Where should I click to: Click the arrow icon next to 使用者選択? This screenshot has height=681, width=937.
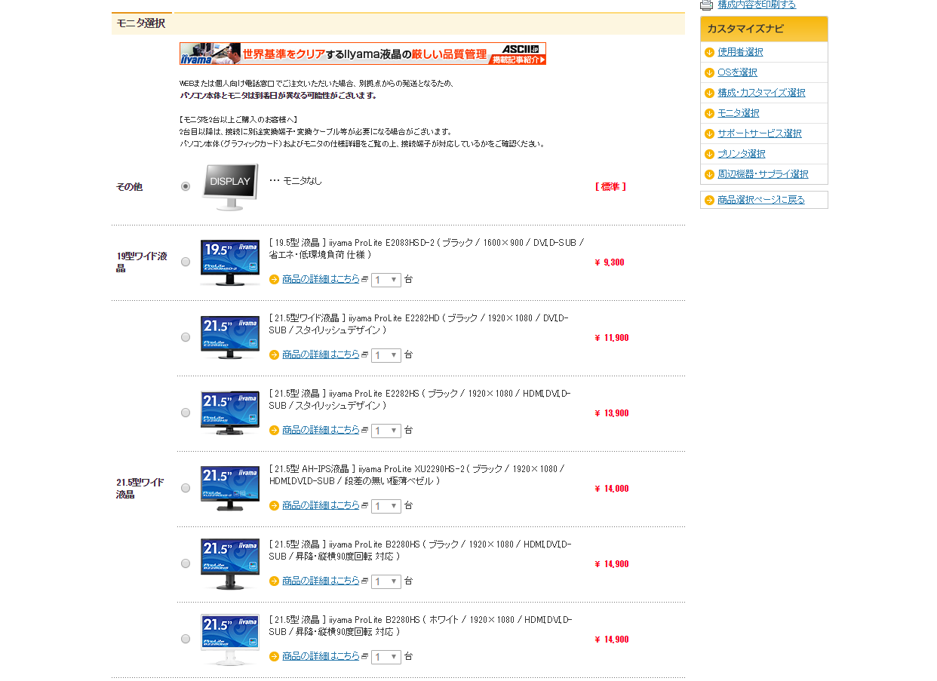709,52
